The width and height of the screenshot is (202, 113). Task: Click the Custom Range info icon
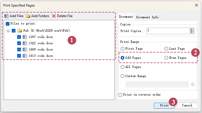point(193,84)
